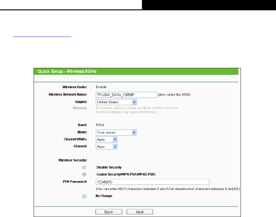Click the 'Warning:' label

pyautogui.click(x=80, y=108)
